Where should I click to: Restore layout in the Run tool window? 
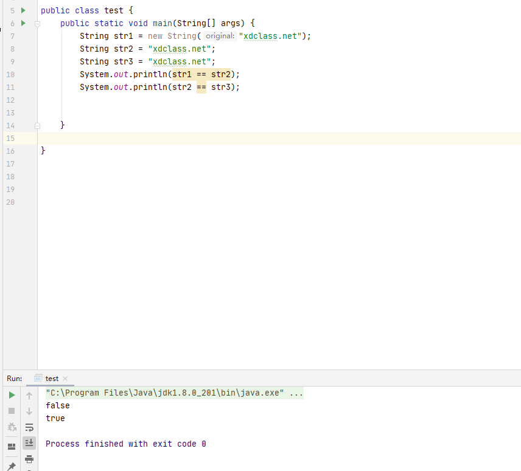[x=12, y=447]
